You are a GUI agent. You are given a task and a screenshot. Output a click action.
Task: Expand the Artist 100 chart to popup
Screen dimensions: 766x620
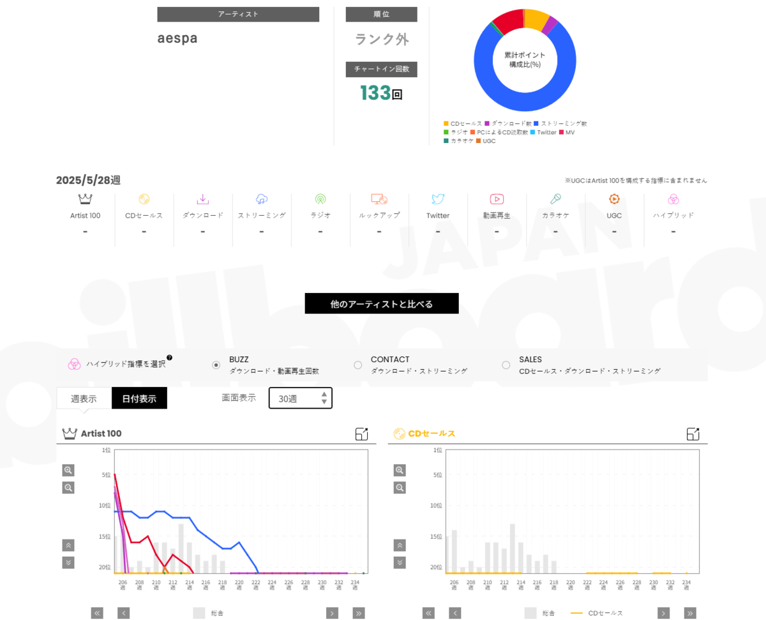pyautogui.click(x=362, y=434)
